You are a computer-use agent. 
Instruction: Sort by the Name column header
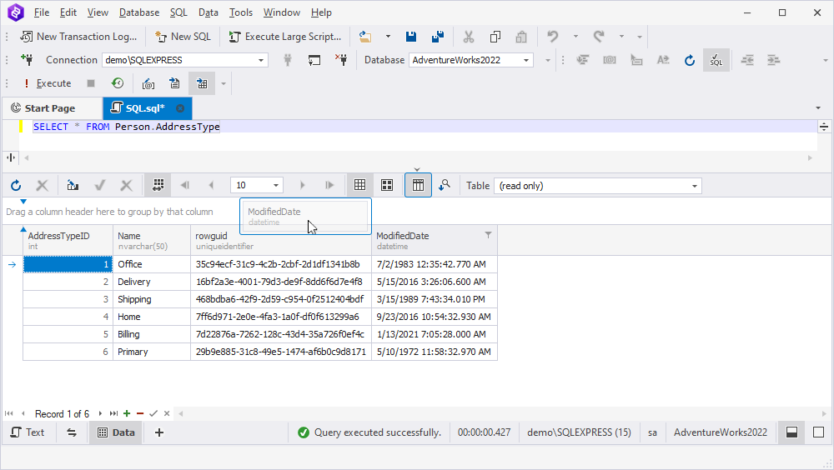[152, 240]
